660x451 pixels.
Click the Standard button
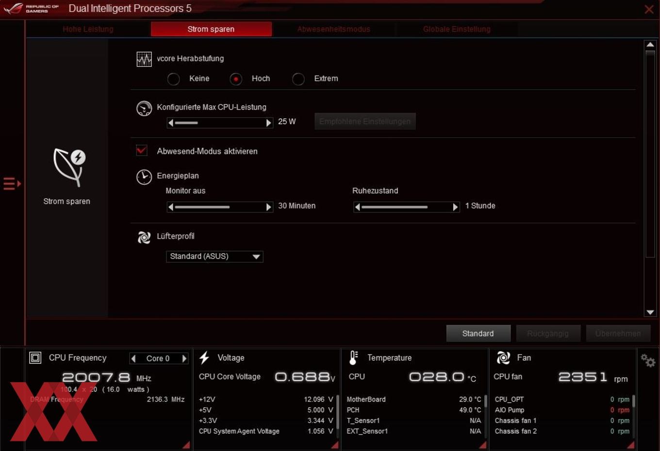[478, 334]
